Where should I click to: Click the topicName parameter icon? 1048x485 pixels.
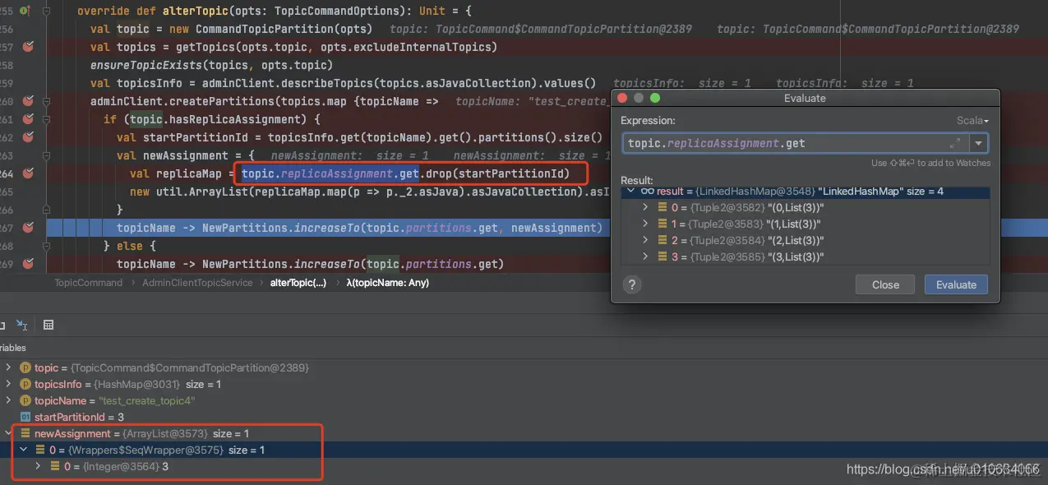[25, 400]
